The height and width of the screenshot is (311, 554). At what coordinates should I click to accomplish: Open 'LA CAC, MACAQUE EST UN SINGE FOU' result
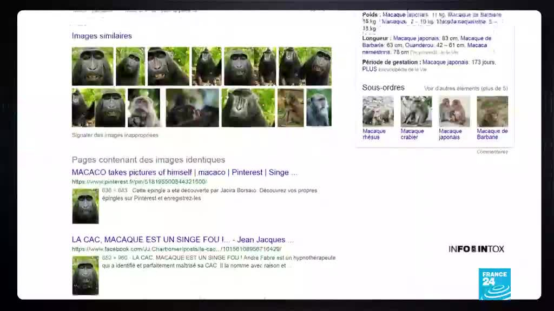[x=182, y=240]
